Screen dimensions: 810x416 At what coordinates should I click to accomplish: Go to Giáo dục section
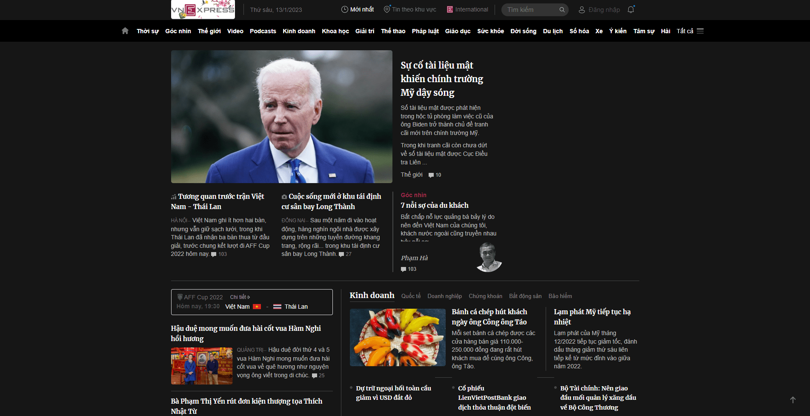(x=458, y=31)
